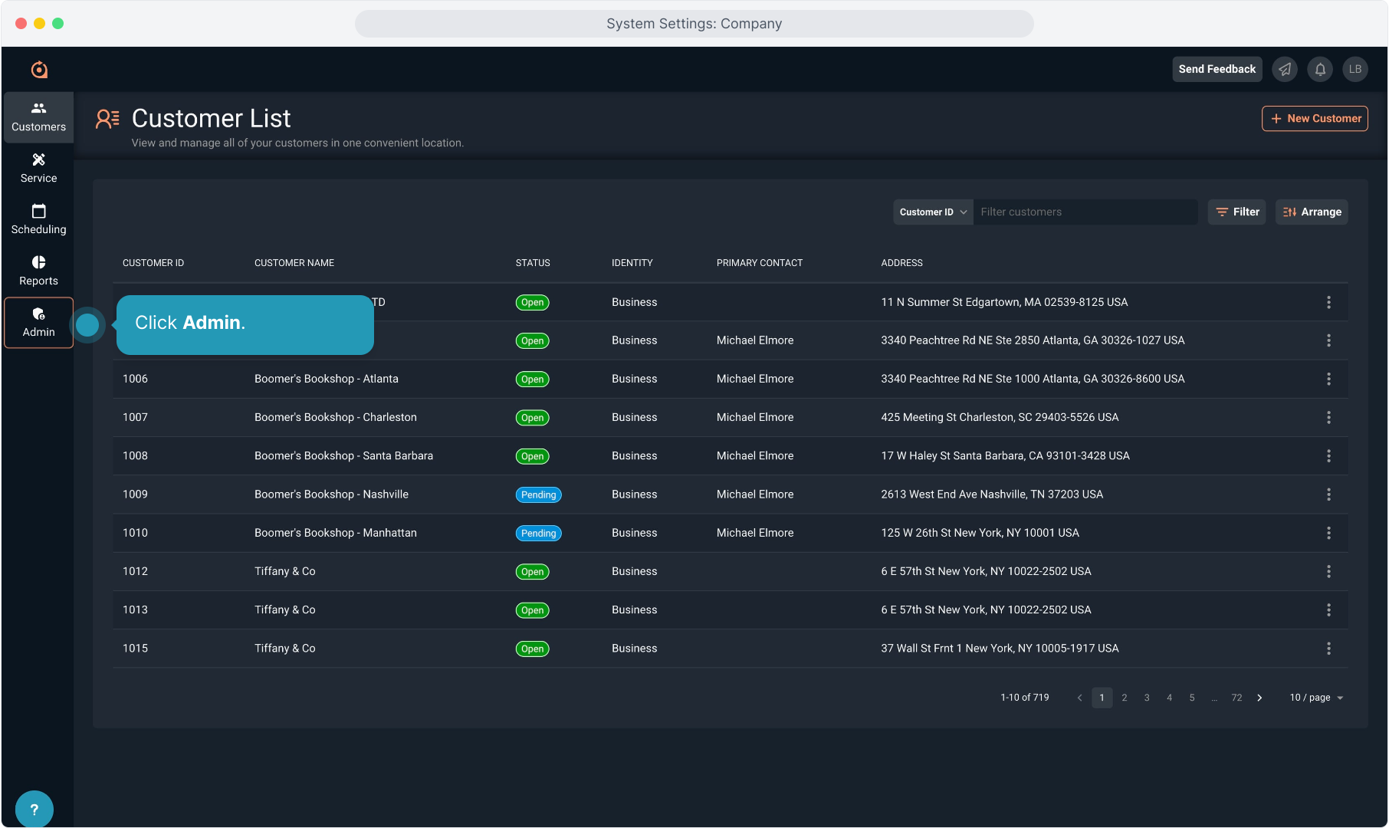This screenshot has height=828, width=1389.
Task: Open the 10 / page size dropdown
Action: 1315,698
